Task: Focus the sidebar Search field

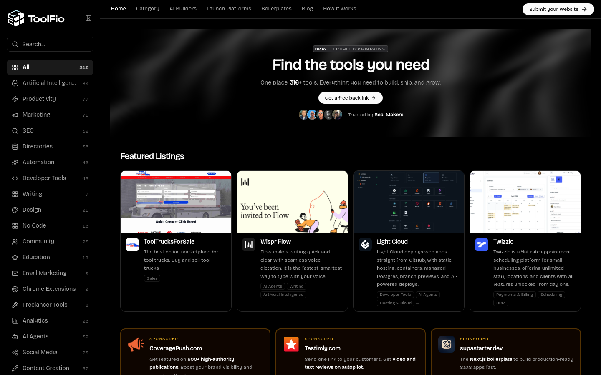Action: pos(50,44)
